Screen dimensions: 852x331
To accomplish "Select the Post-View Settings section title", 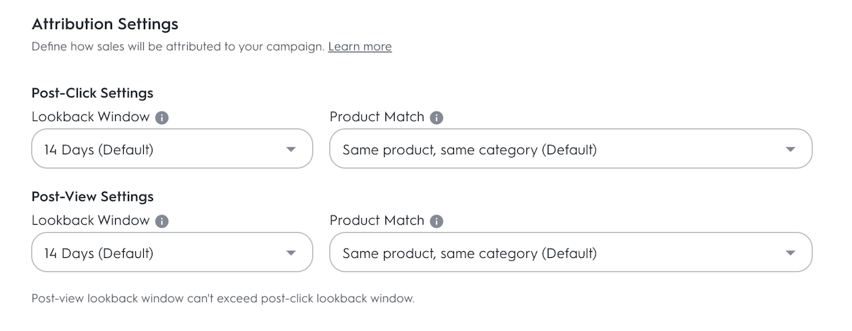I will [x=93, y=197].
